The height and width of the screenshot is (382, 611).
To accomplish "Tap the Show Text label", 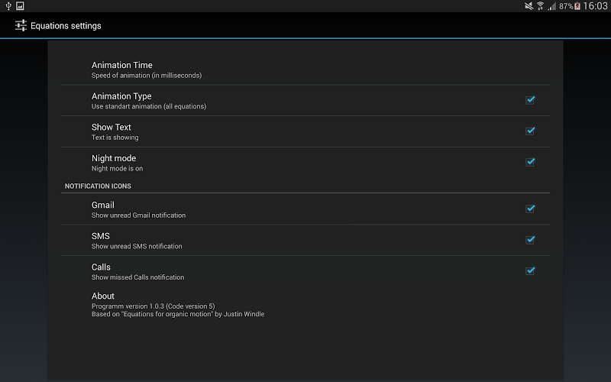I will [111, 127].
